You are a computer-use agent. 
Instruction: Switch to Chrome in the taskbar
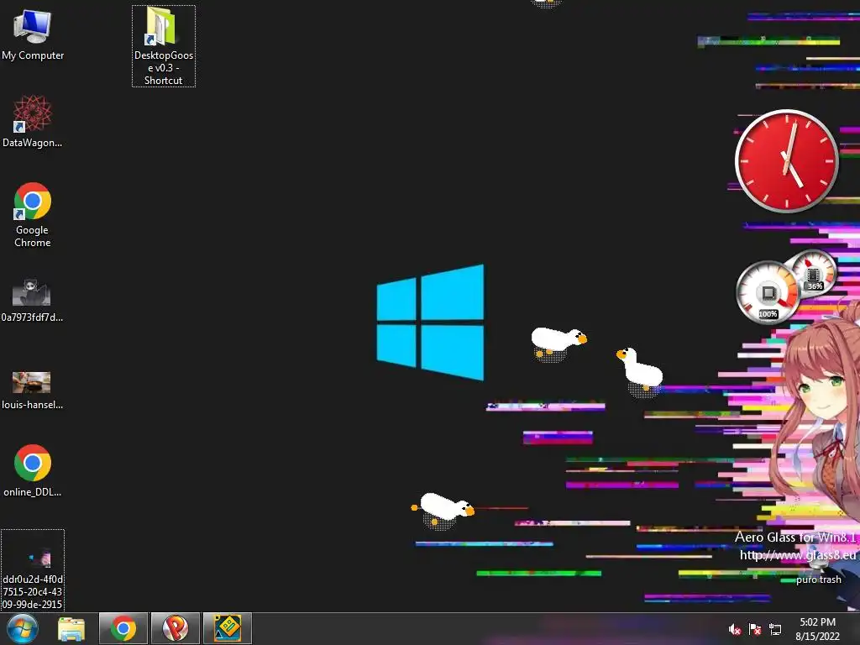[123, 628]
